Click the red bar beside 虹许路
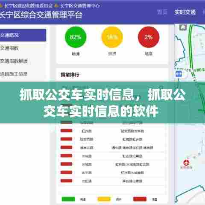Image resolution: width=205 pixels, height=205 pixels. point(66,131)
